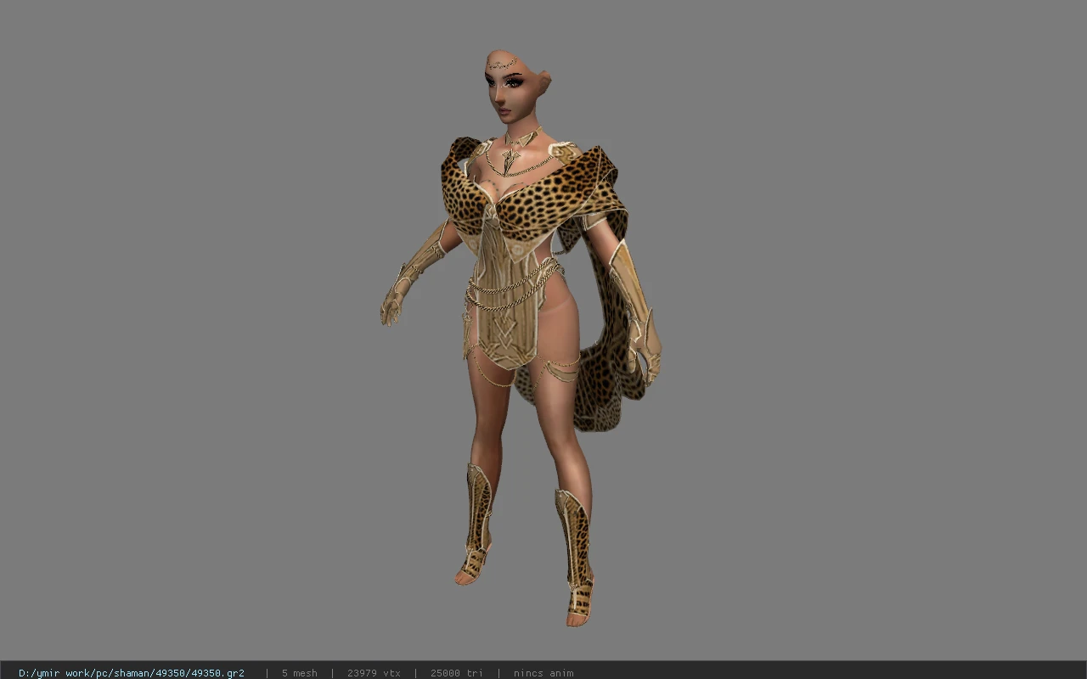Viewport: 1087px width, 679px height.
Task: Click the forehead jewelry chain on model
Action: pyautogui.click(x=504, y=63)
